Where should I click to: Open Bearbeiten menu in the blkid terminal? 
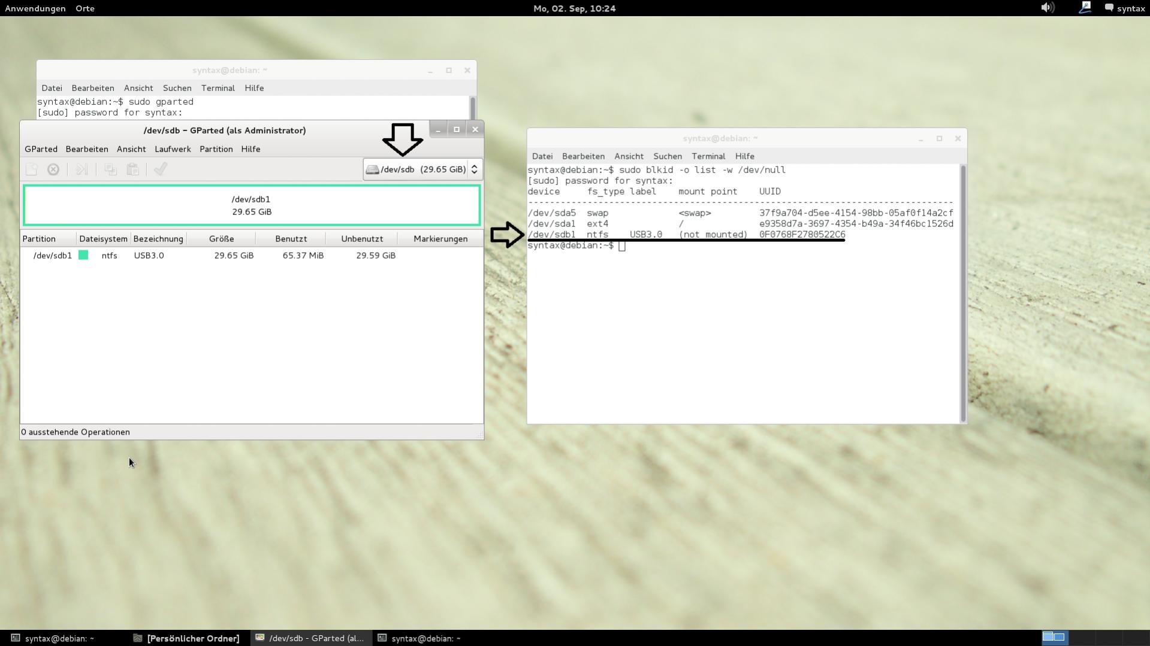pyautogui.click(x=583, y=156)
